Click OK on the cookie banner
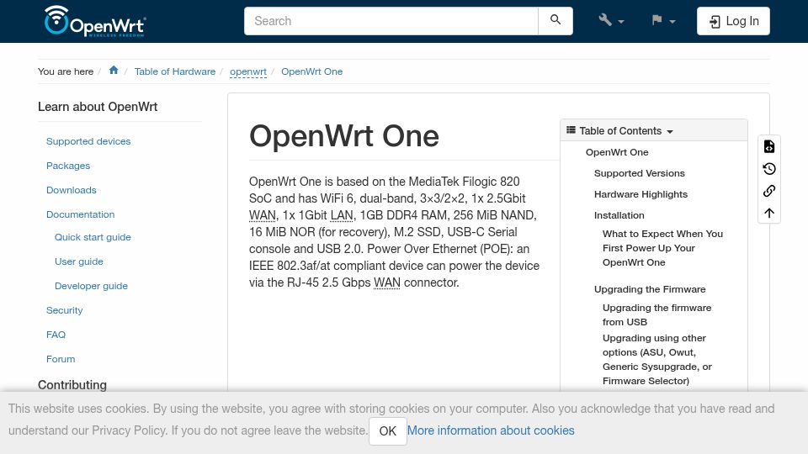808x454 pixels. (x=387, y=430)
